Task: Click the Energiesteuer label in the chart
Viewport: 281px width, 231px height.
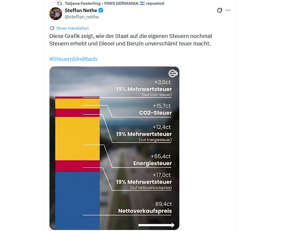Action: 153,163
